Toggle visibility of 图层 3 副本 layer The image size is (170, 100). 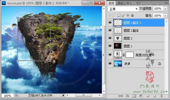(x=110, y=30)
